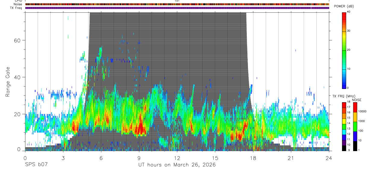Click the cyan 12 MHz TX FRQ swatch
Image resolution: width=370 pixels, height=171 pixels.
pyautogui.click(x=344, y=132)
